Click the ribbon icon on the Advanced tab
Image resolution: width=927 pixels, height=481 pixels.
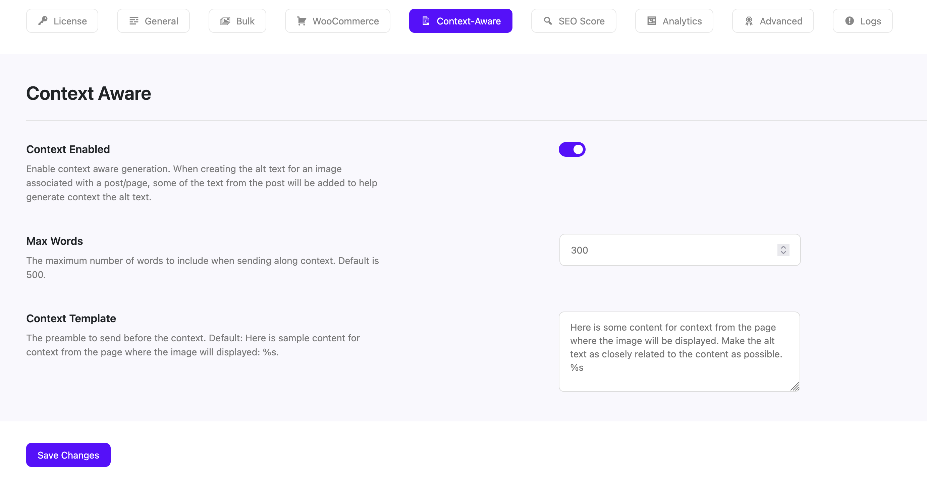[x=750, y=21]
